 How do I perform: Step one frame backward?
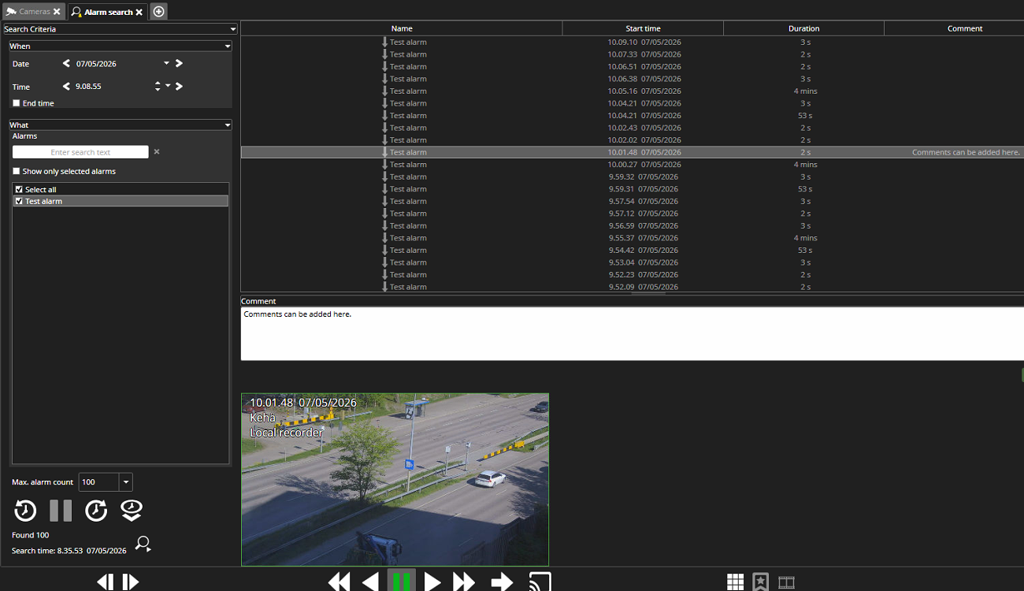[105, 582]
